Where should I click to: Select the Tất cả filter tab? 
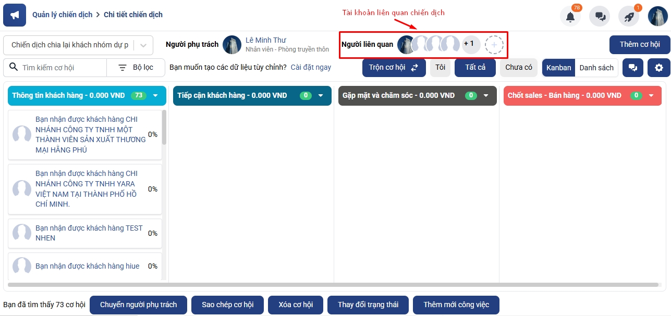(x=475, y=68)
